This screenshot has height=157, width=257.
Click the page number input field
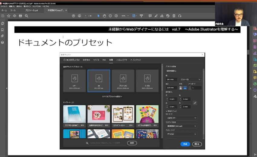(x=86, y=16)
